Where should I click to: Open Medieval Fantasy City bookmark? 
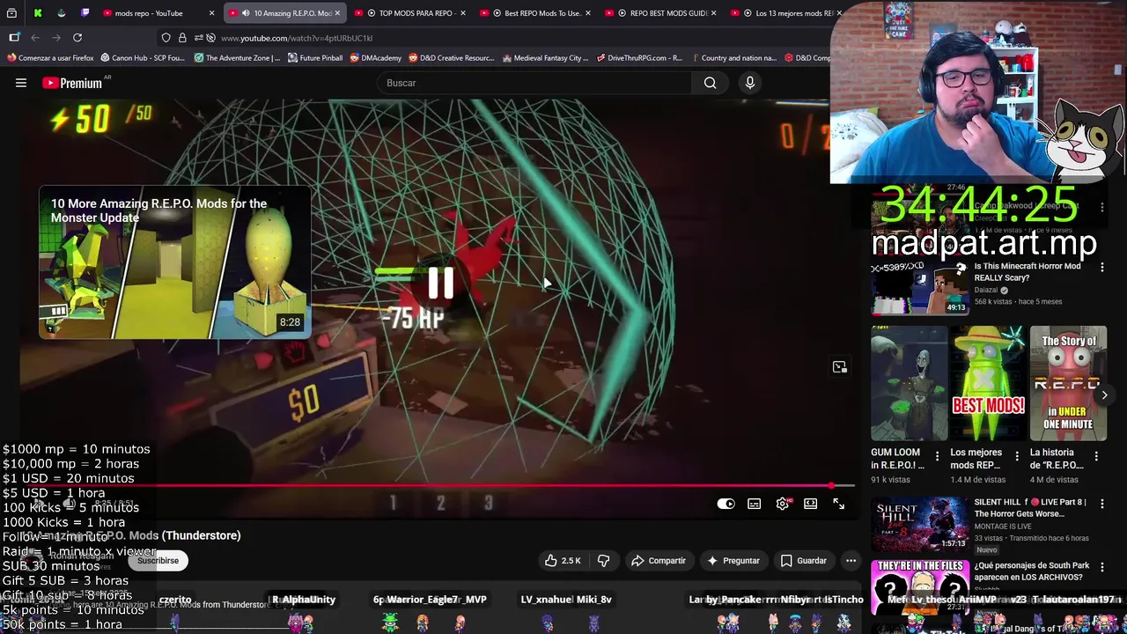pos(545,58)
